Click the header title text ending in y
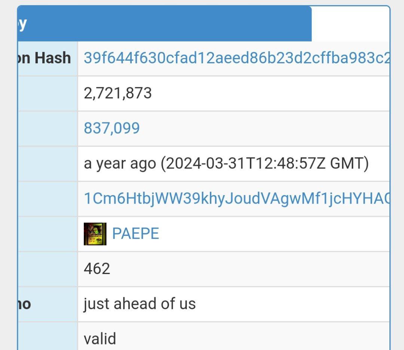The image size is (404, 350). click(22, 24)
